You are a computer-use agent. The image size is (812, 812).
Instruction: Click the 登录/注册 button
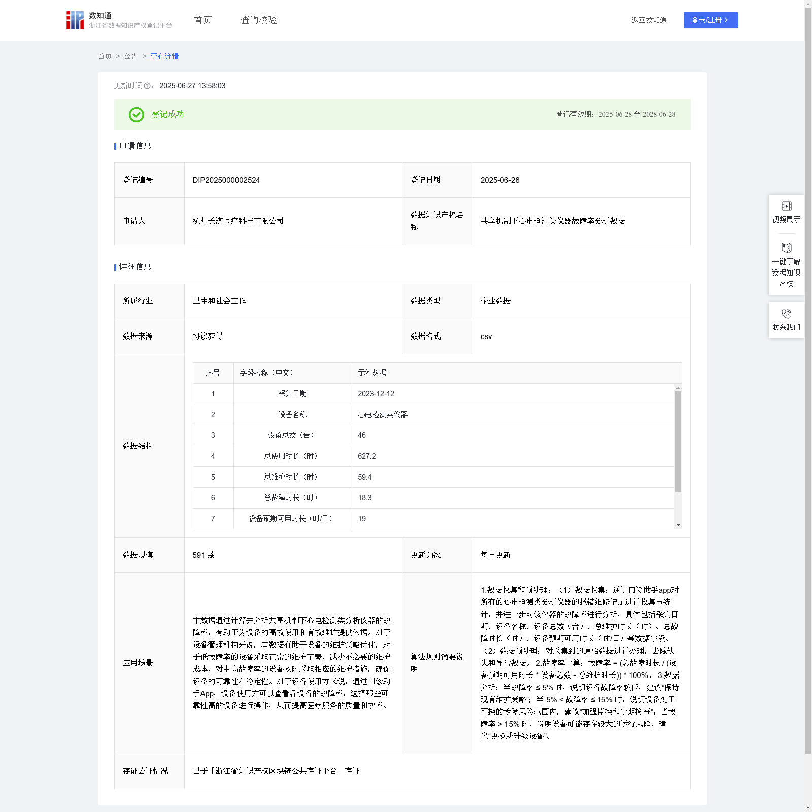click(710, 20)
